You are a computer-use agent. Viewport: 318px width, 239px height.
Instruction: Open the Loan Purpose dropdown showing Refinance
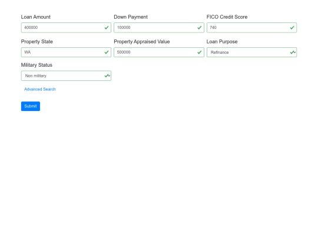[251, 53]
